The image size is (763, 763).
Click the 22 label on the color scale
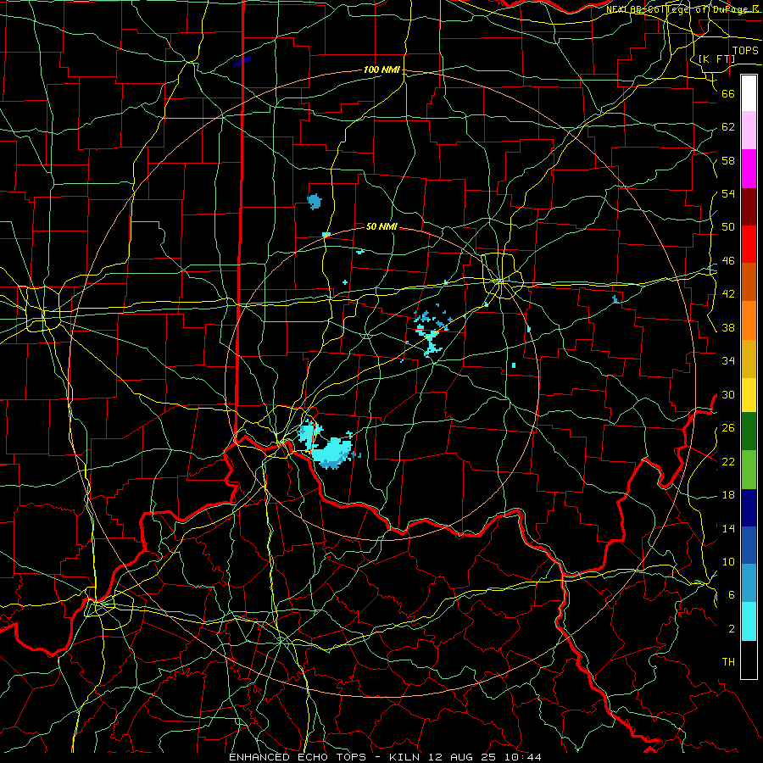coord(728,461)
